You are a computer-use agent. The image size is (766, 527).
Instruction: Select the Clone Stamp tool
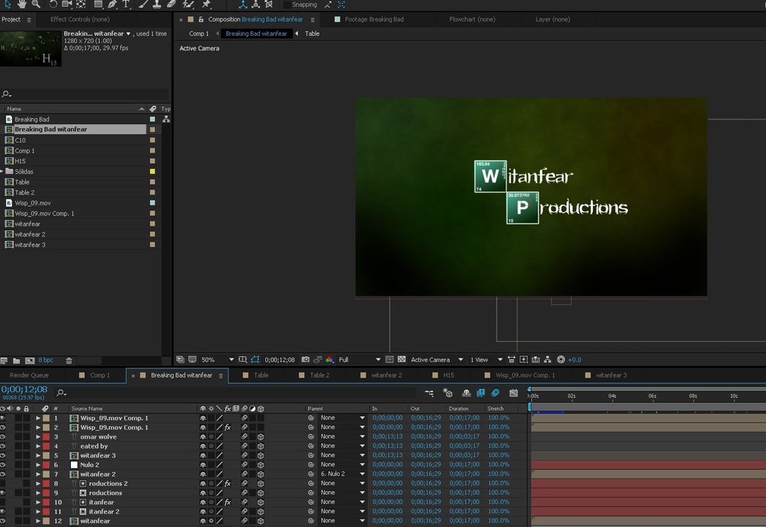[x=157, y=5]
